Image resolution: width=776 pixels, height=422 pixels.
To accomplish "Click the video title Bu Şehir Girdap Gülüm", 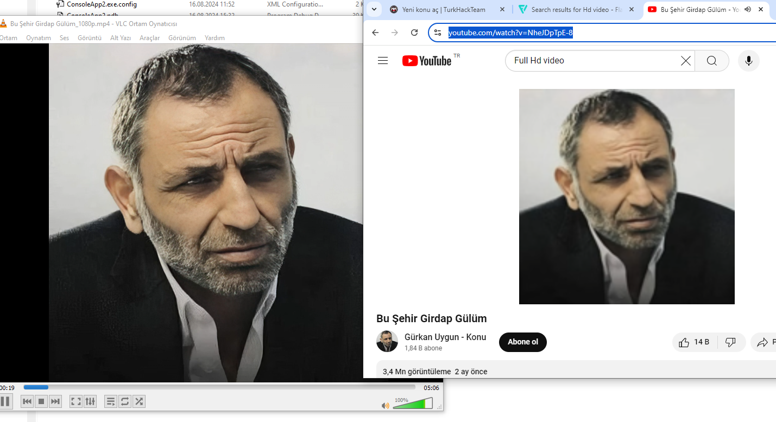I will point(432,318).
